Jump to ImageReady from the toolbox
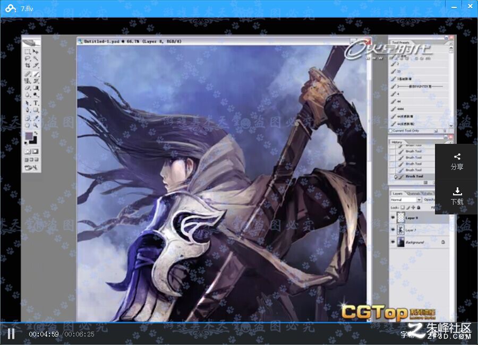478x345 pixels. coord(32,167)
